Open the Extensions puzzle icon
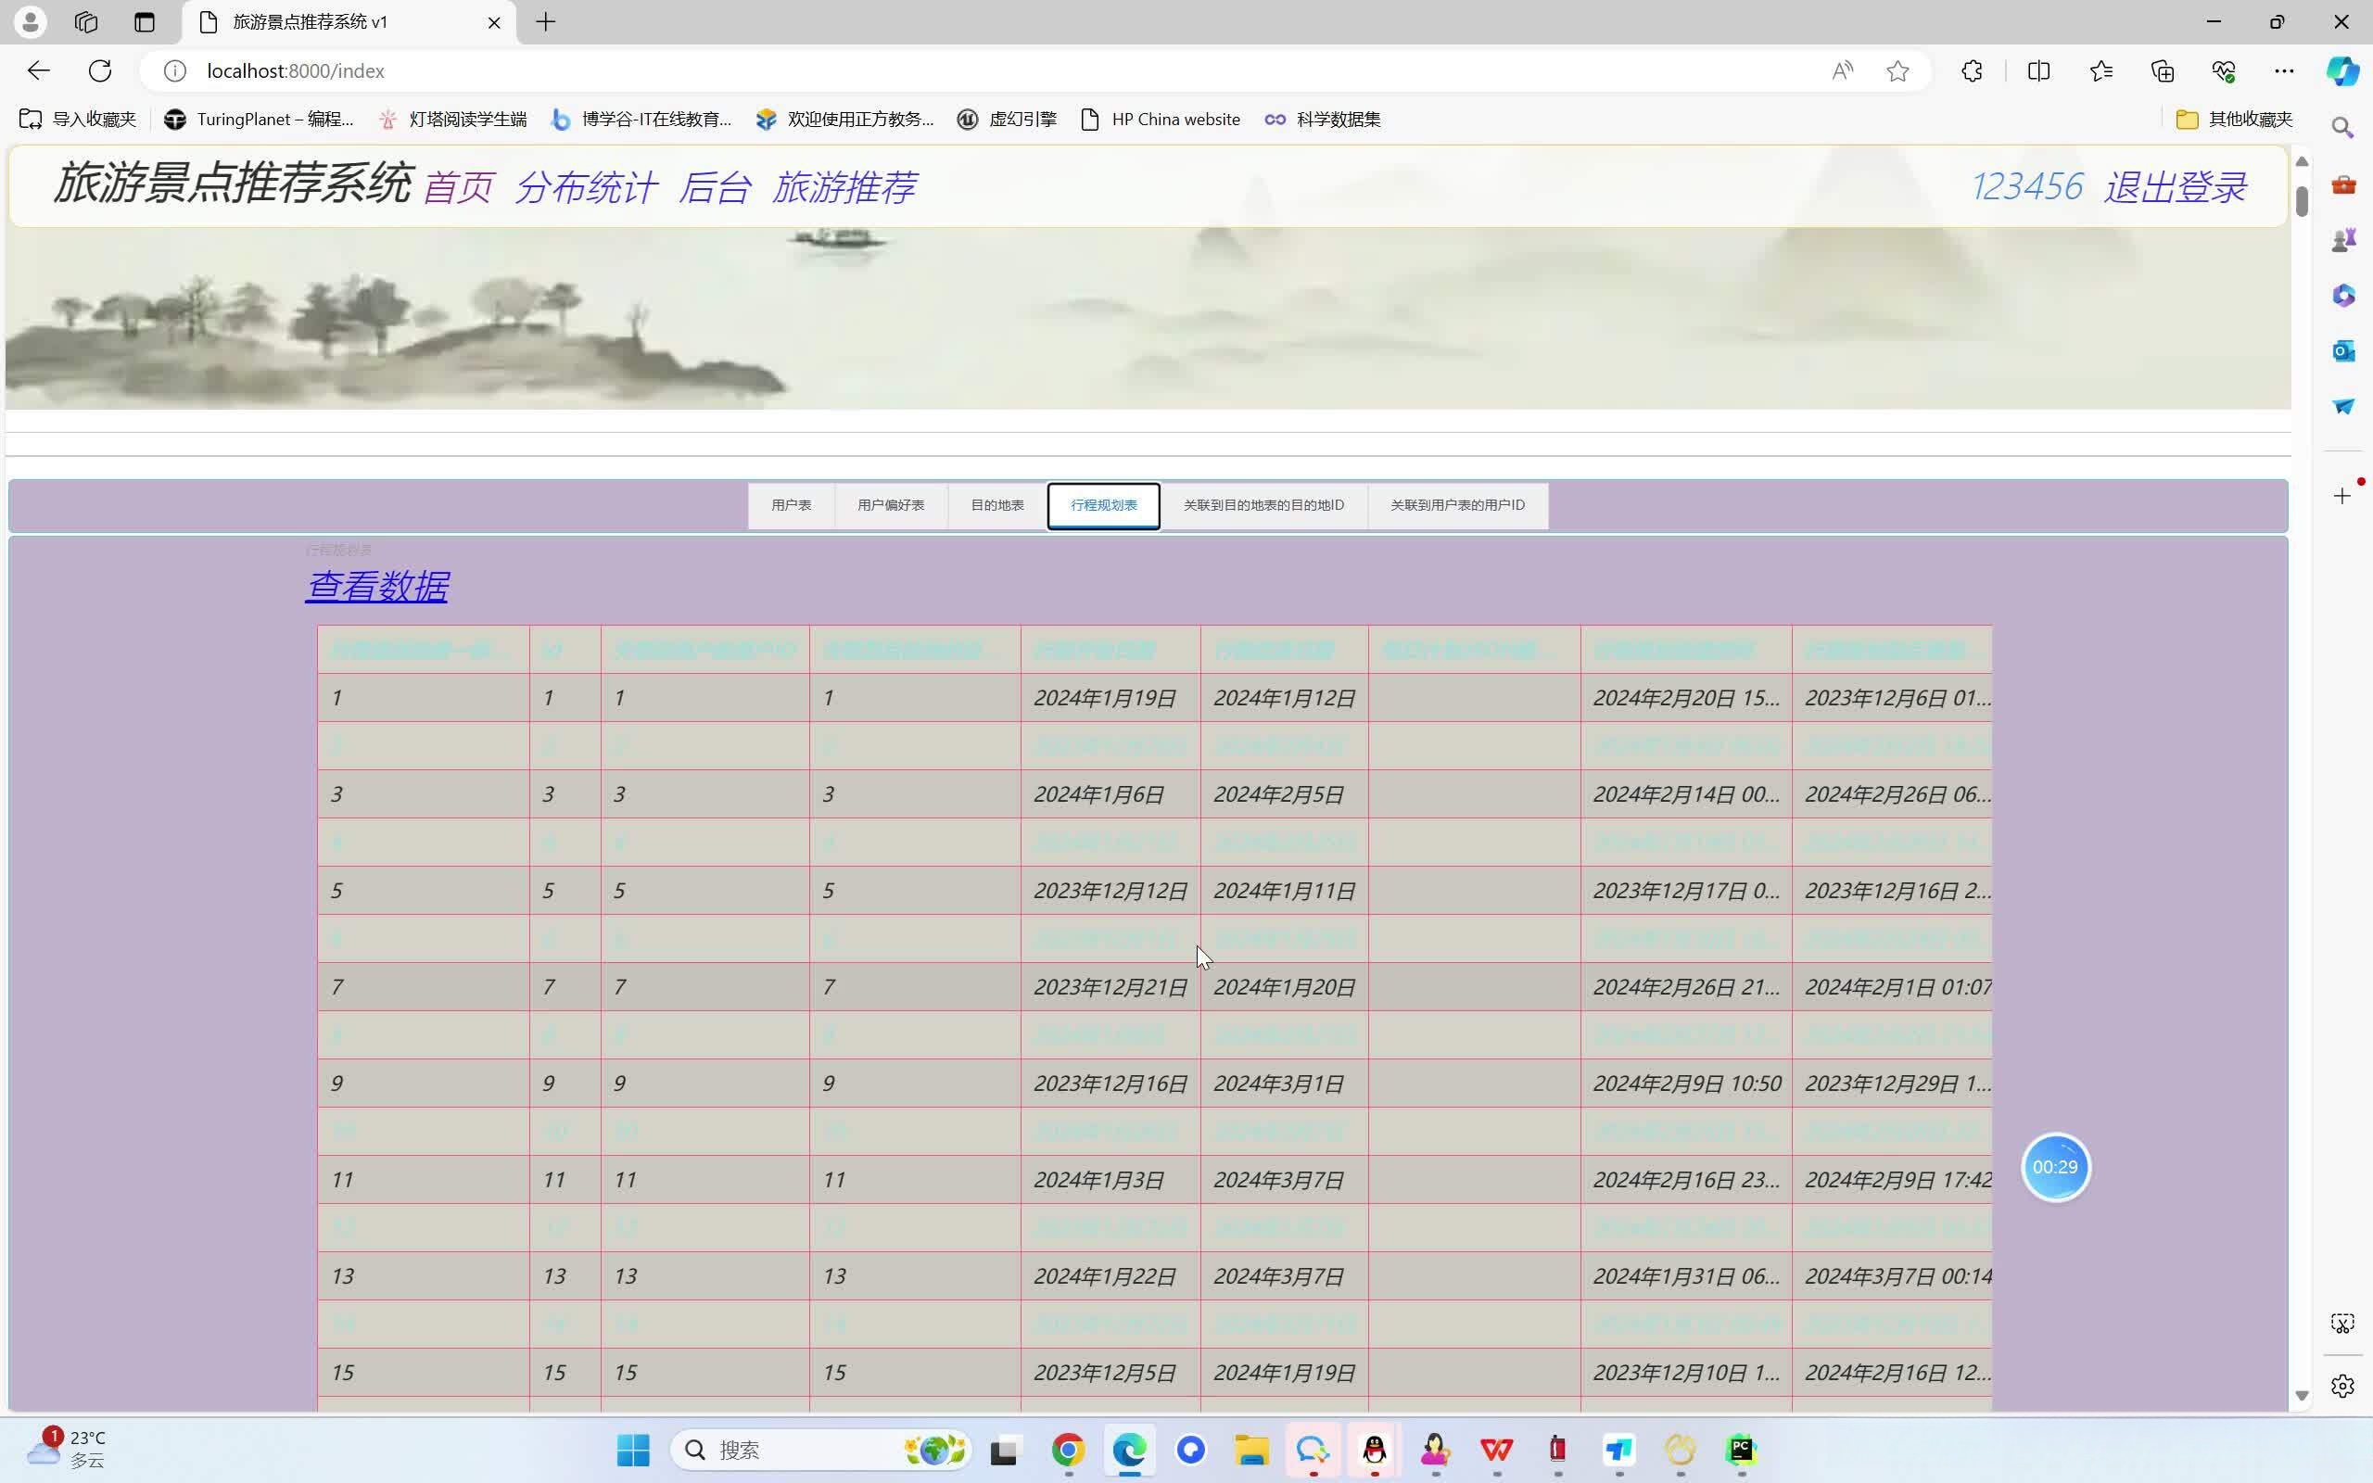The image size is (2373, 1483). click(1972, 70)
